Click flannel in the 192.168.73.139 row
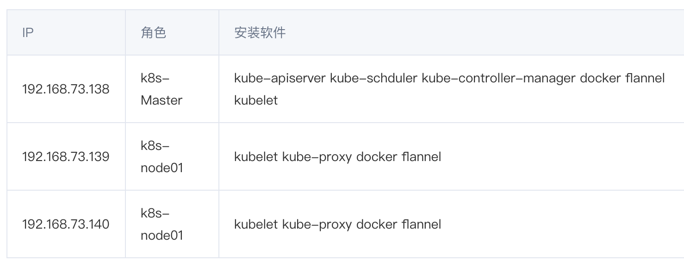This screenshot has height=261, width=684. coord(422,156)
